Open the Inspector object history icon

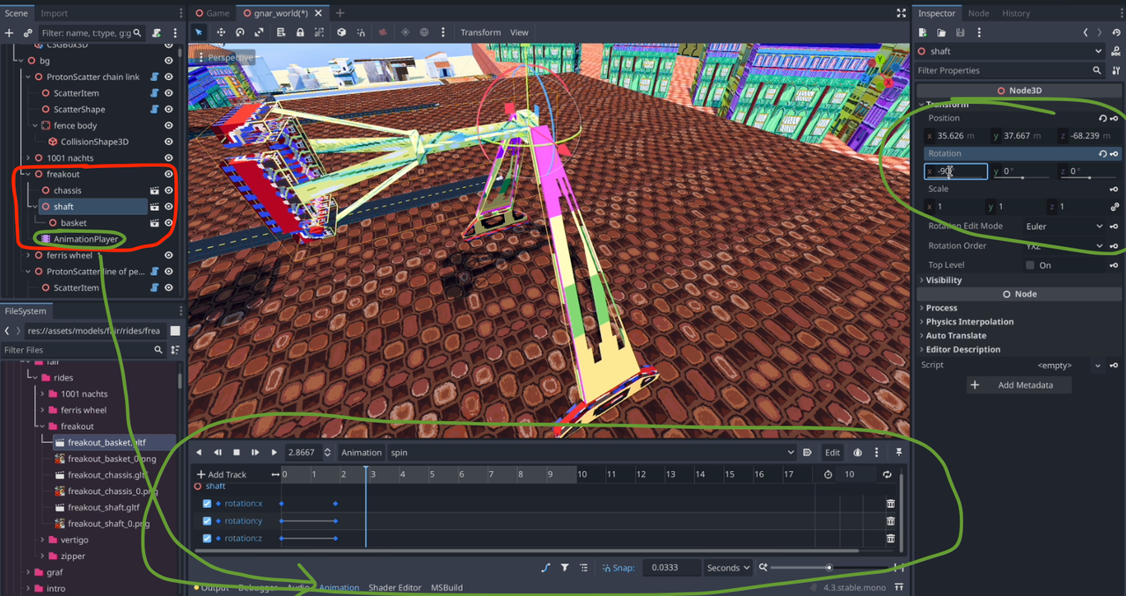tap(1118, 33)
